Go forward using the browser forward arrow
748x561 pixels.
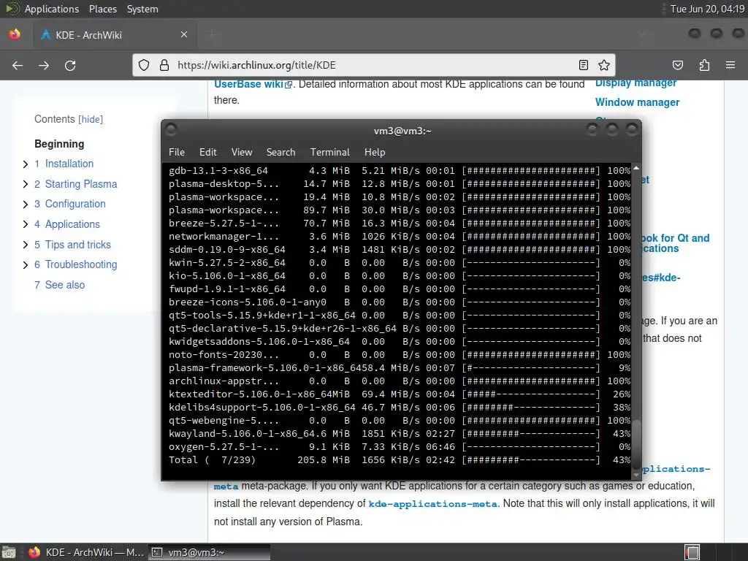[44, 65]
